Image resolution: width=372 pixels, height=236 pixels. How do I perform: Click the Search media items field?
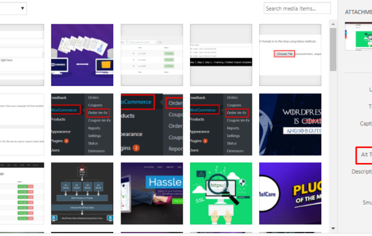297,8
